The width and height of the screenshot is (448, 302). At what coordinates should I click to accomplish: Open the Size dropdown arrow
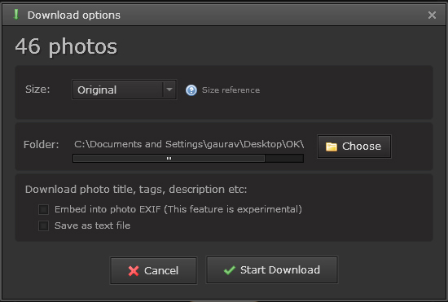[169, 90]
